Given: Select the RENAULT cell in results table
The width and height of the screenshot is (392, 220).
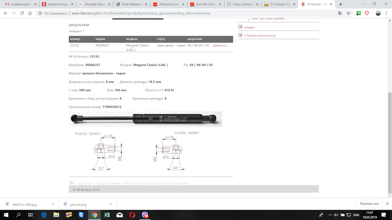Looking at the screenshot, I should 102,45.
